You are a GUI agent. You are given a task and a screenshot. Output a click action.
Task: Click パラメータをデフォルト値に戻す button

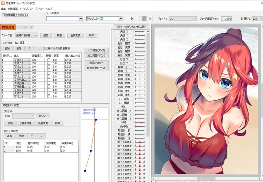click(x=131, y=27)
